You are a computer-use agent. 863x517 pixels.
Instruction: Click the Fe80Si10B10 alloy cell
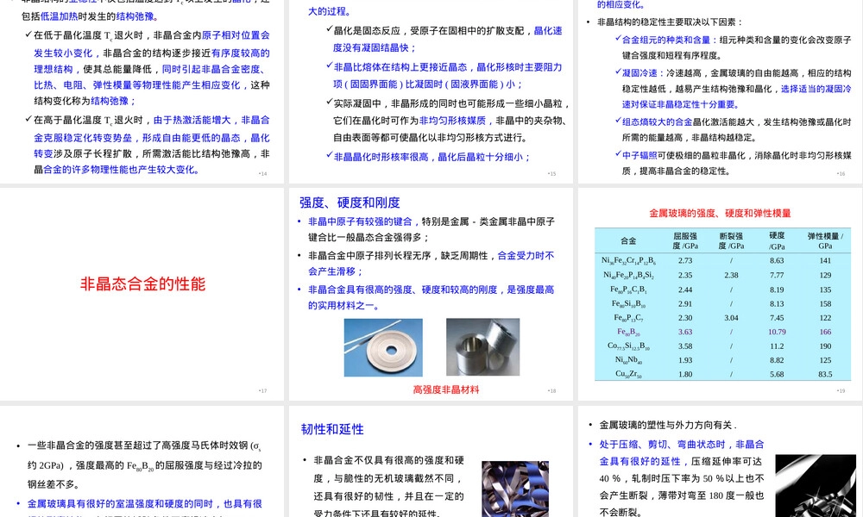coord(628,303)
